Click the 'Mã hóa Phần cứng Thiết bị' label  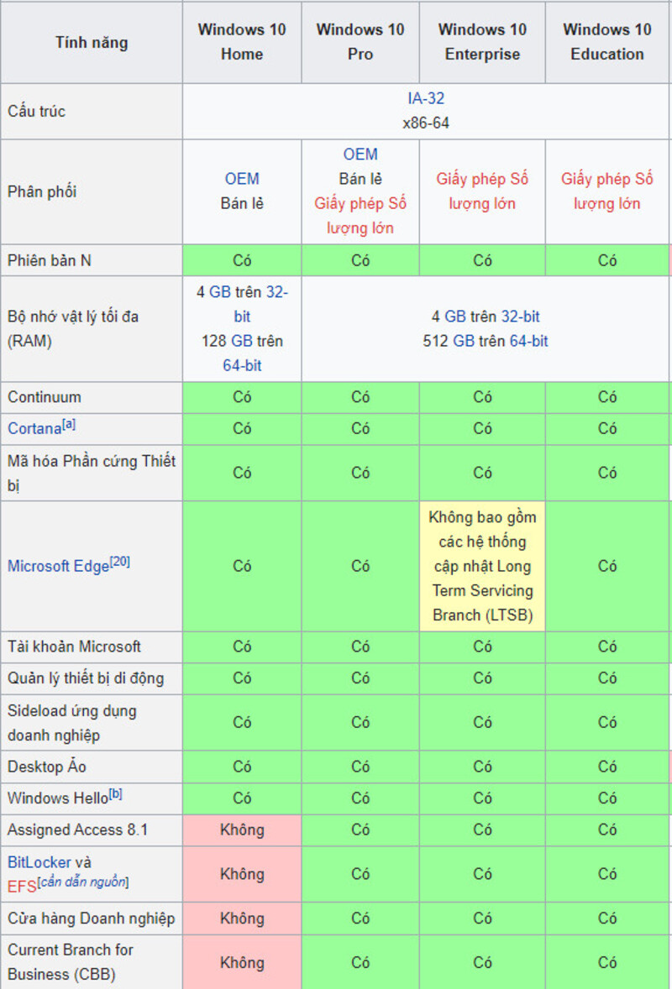click(x=92, y=473)
